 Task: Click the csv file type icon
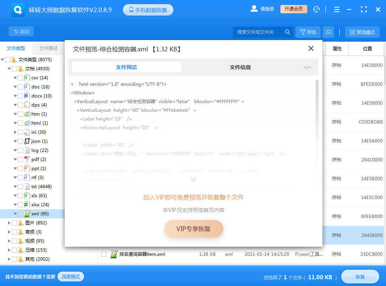coord(27,78)
